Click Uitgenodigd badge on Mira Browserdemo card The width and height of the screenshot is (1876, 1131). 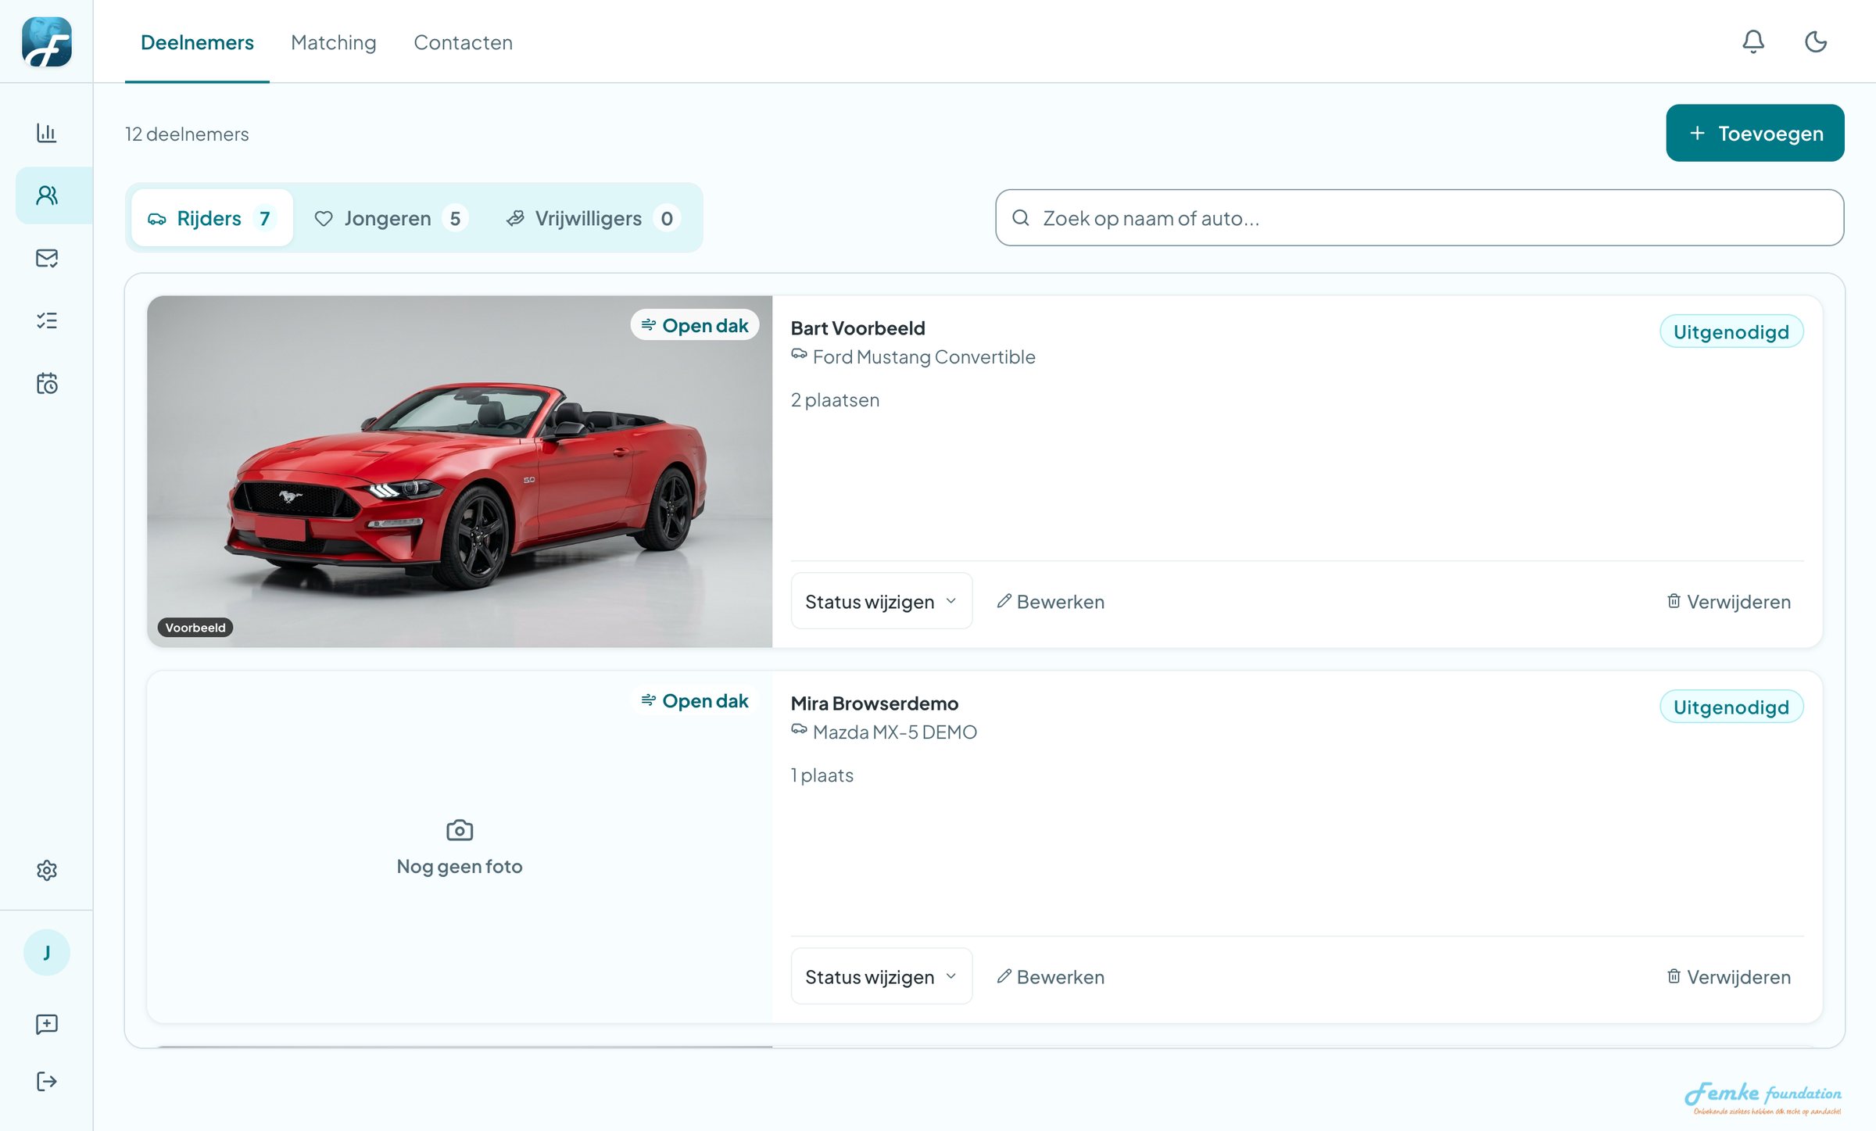click(x=1731, y=707)
